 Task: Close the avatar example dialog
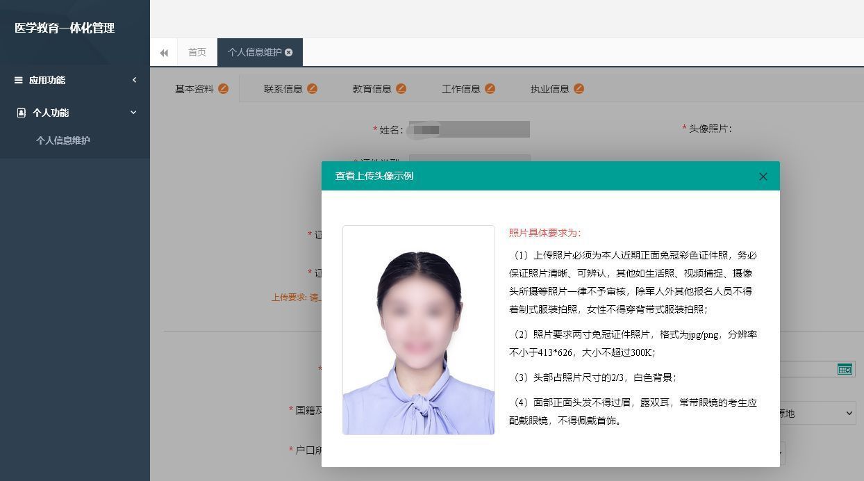tap(763, 177)
